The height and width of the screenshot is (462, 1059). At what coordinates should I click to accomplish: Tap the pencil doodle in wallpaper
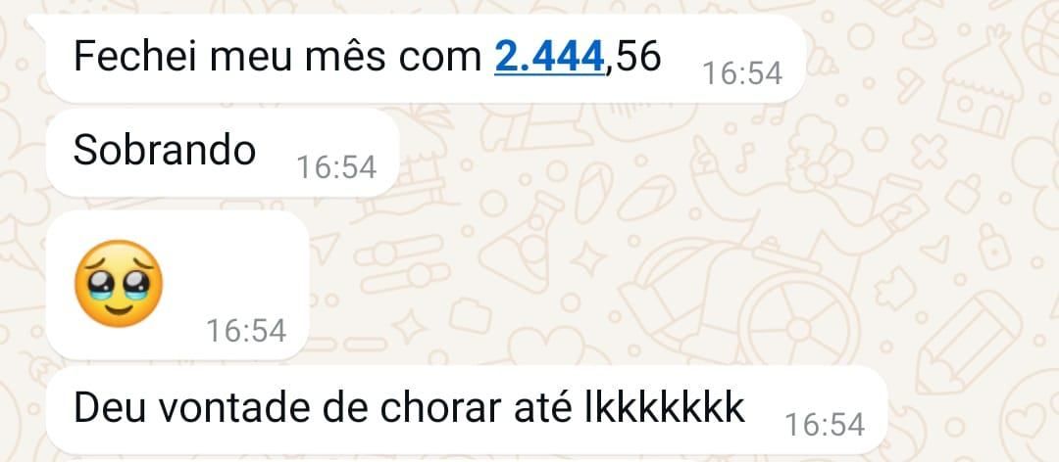967,344
